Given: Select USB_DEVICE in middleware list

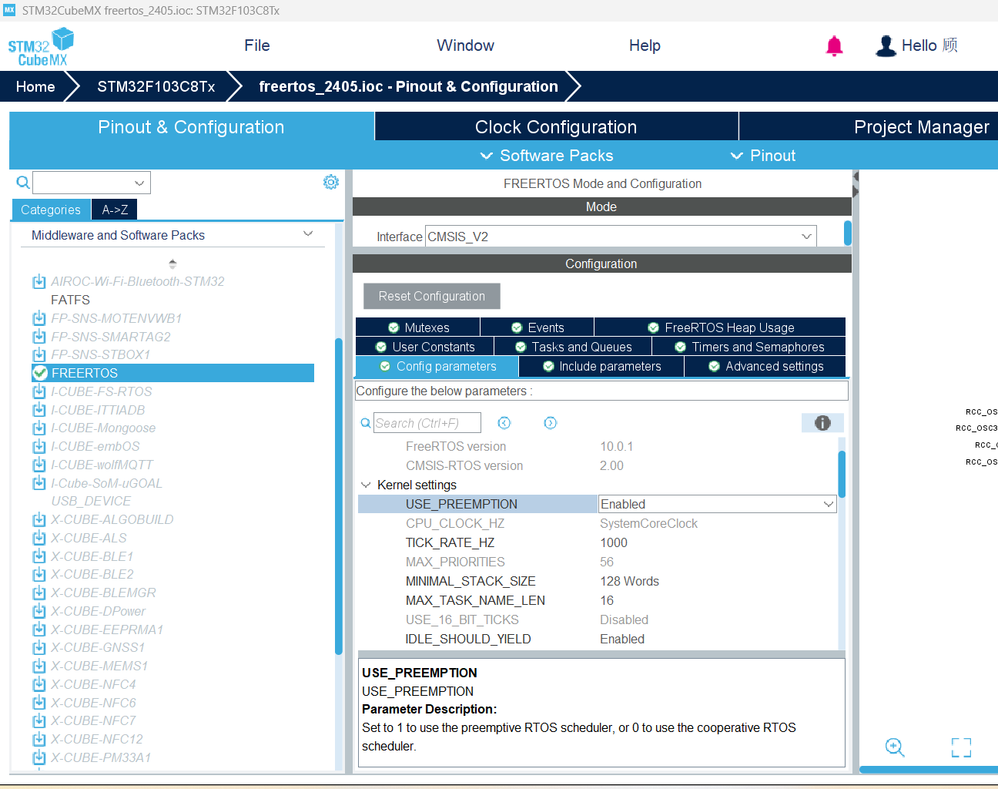Looking at the screenshot, I should (91, 501).
